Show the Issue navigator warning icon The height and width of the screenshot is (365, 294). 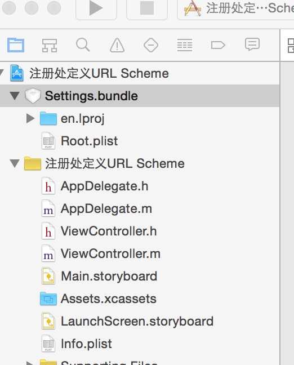coord(117,45)
